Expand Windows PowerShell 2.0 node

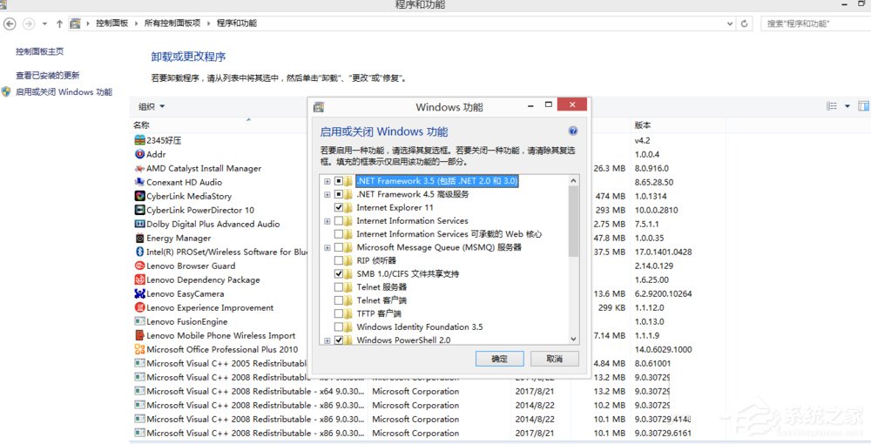(x=327, y=340)
